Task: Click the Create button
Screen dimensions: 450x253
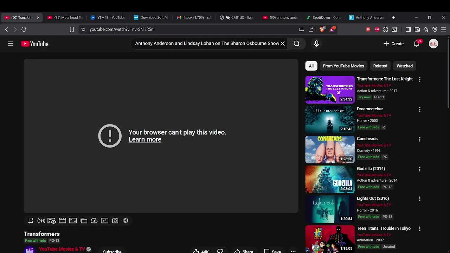Action: (393, 44)
